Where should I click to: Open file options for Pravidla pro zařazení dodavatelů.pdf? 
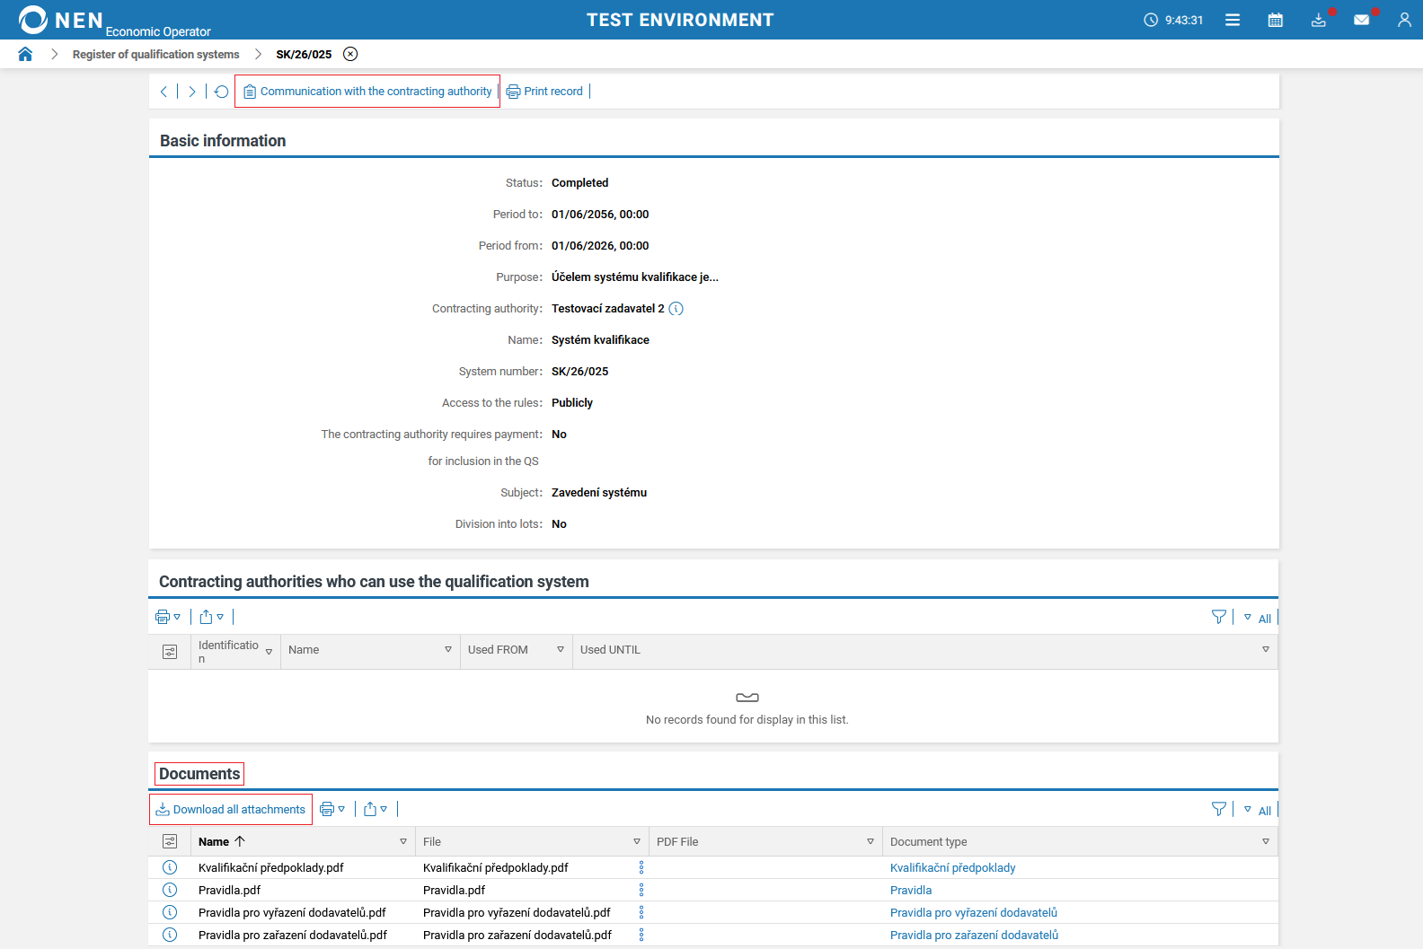[x=641, y=935]
